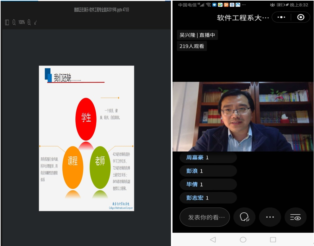Tap the live video of the presenter

pos(243,117)
